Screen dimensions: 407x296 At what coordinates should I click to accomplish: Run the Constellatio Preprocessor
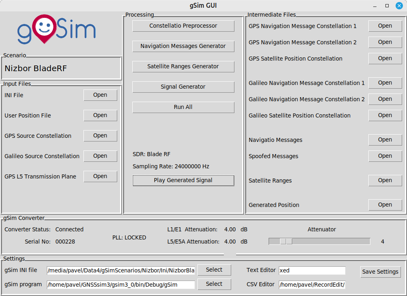point(183,26)
